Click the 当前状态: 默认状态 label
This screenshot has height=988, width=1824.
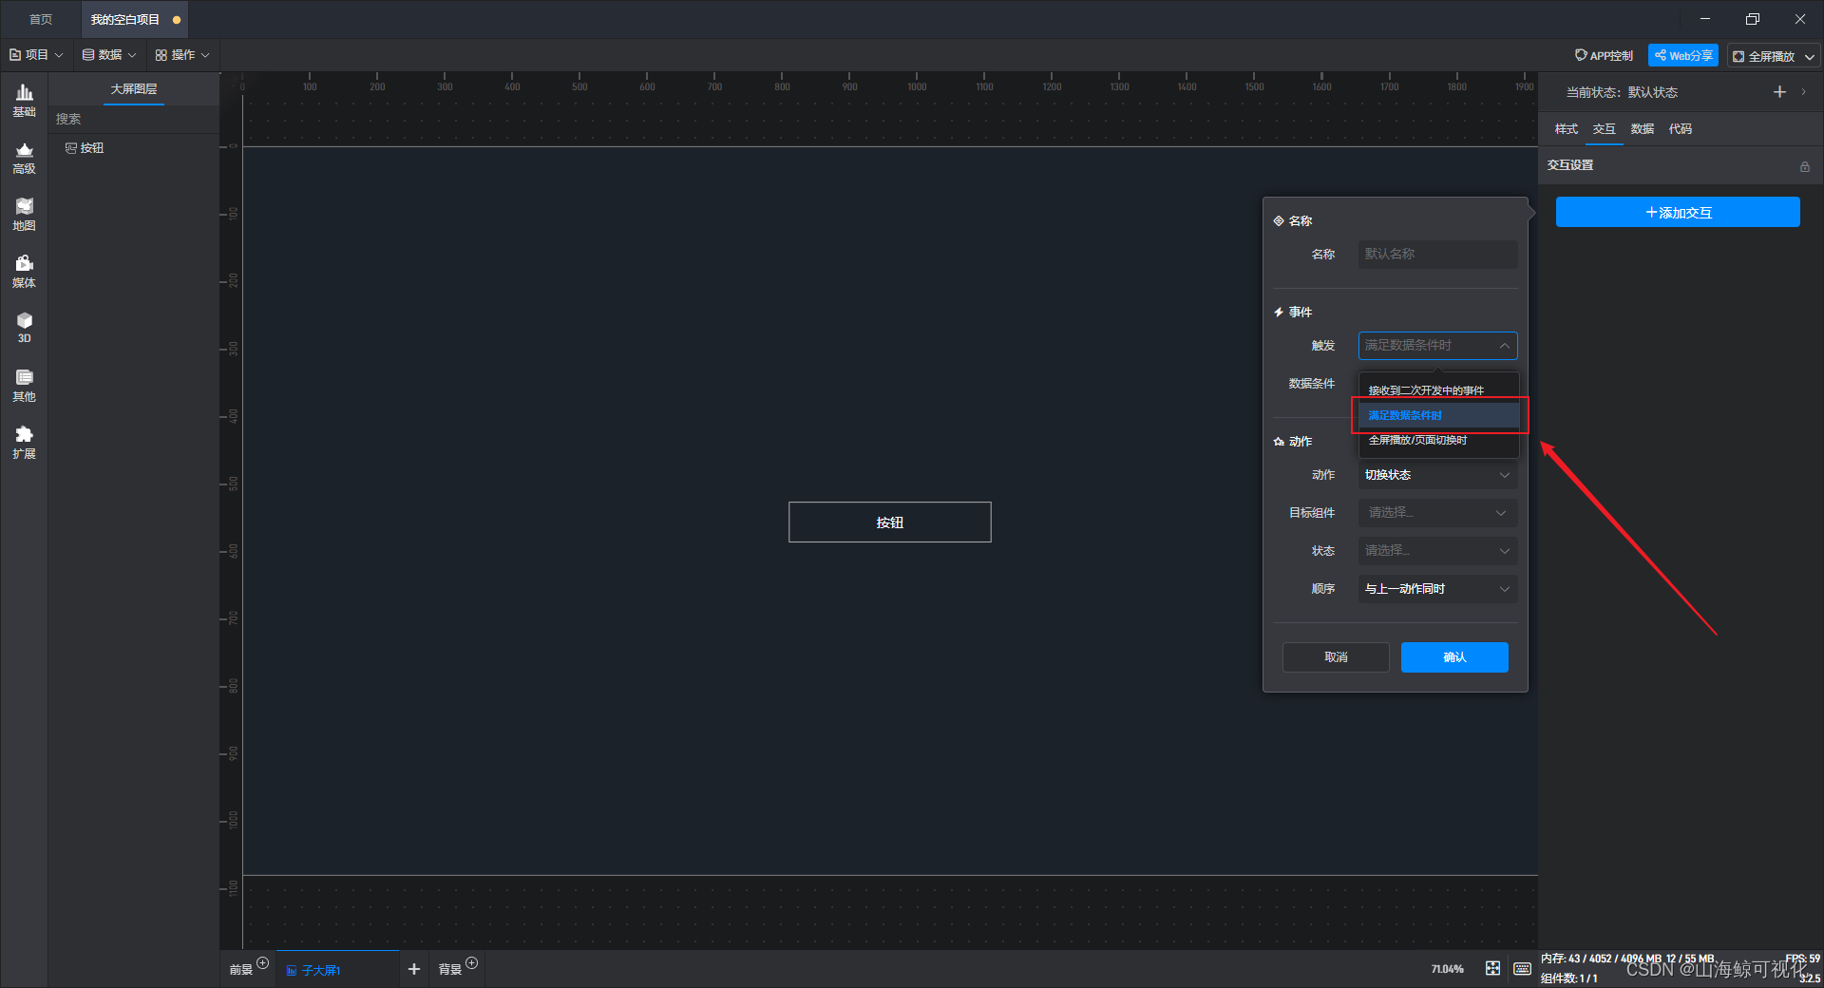[x=1622, y=92]
